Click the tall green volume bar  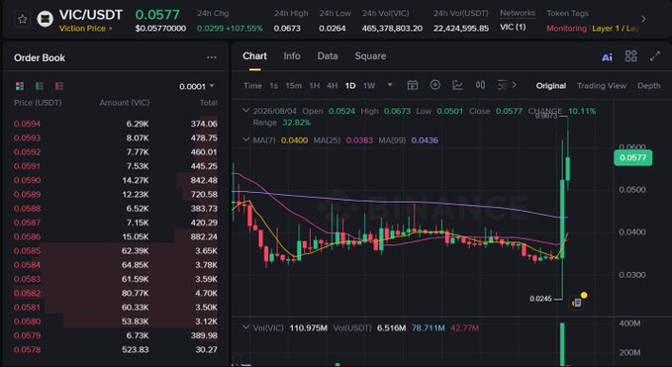562,344
